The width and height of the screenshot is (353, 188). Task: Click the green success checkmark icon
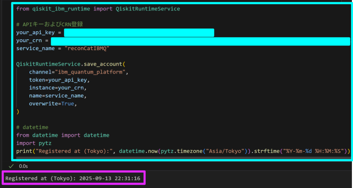[x=11, y=166]
